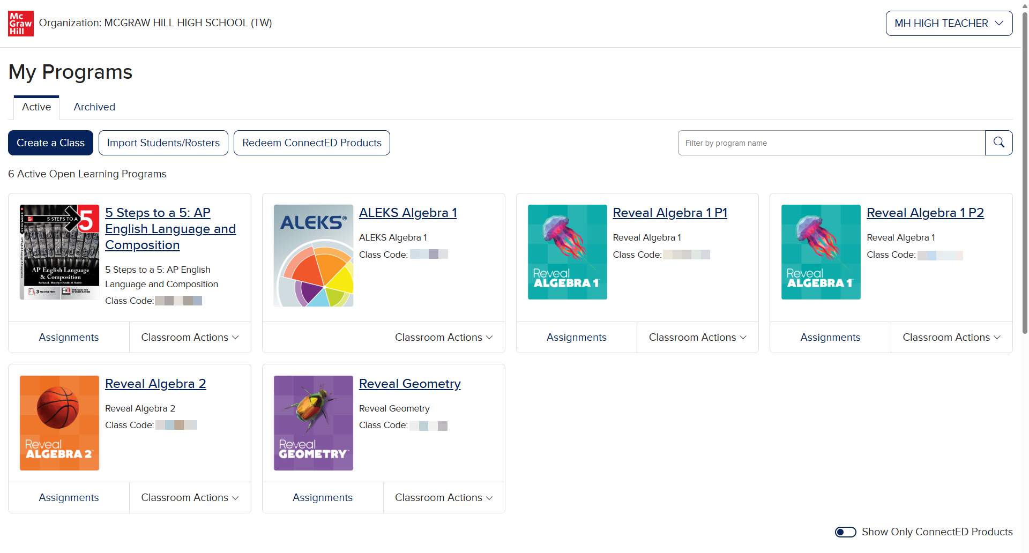Click the search magnifier icon
Image resolution: width=1029 pixels, height=553 pixels.
[x=999, y=143]
